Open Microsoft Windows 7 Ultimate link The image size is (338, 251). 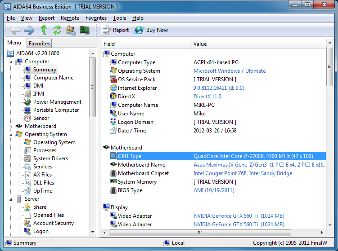coord(230,71)
